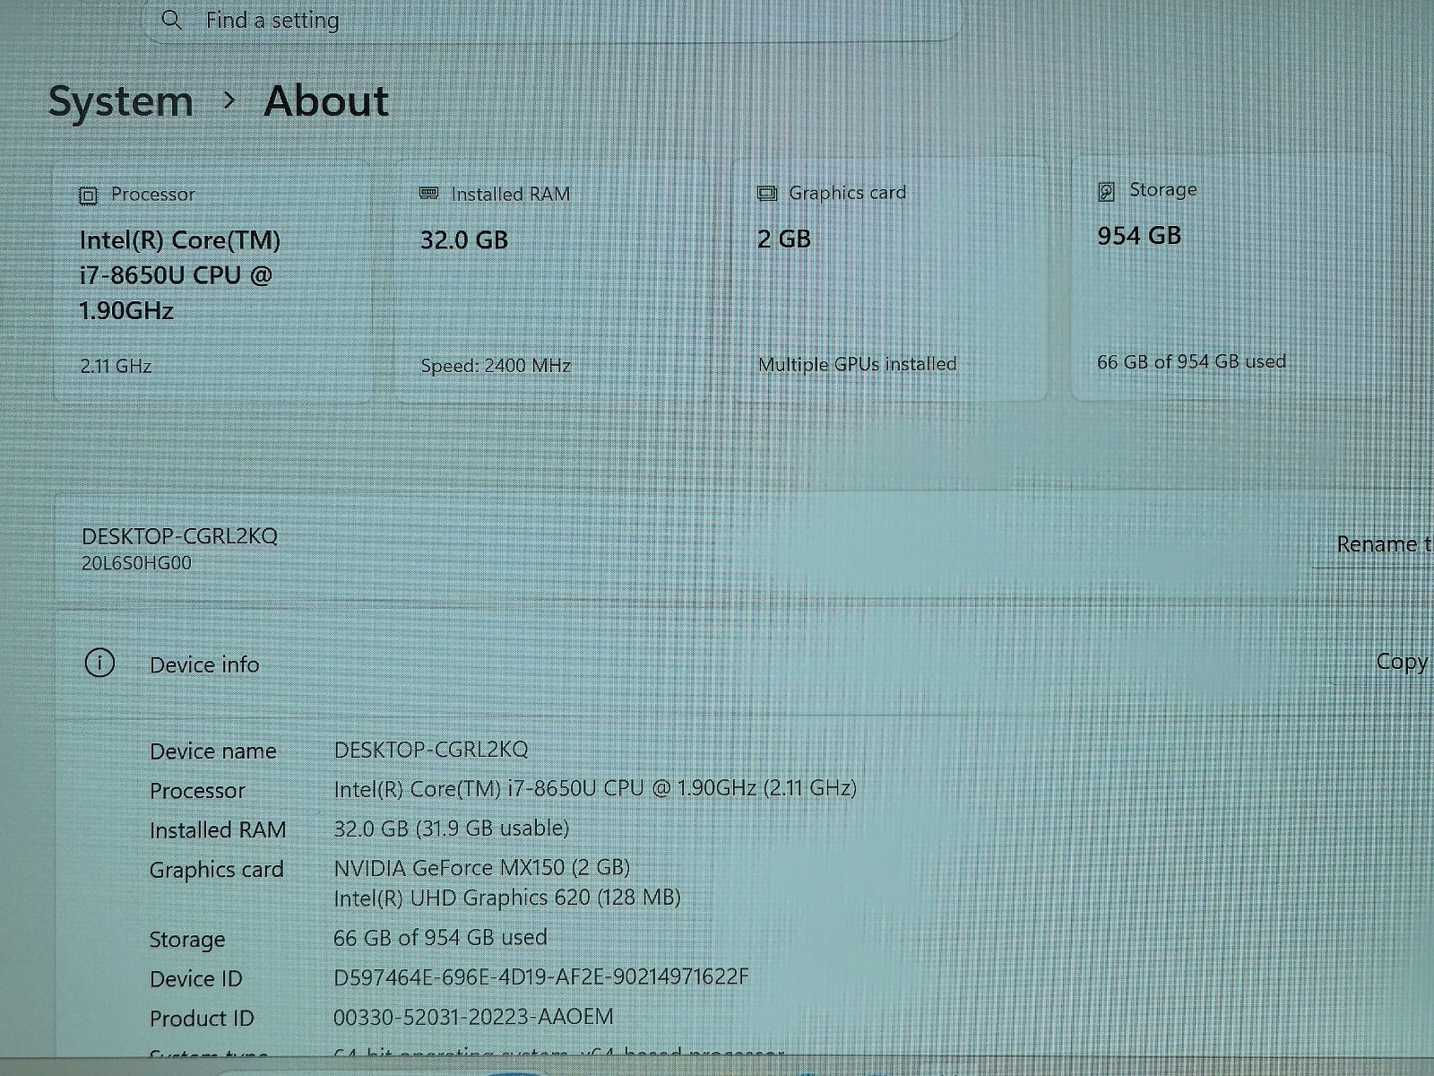This screenshot has width=1434, height=1076.
Task: Select Product ID value 00330-52031-20223-AAOEM
Action: click(x=473, y=1017)
